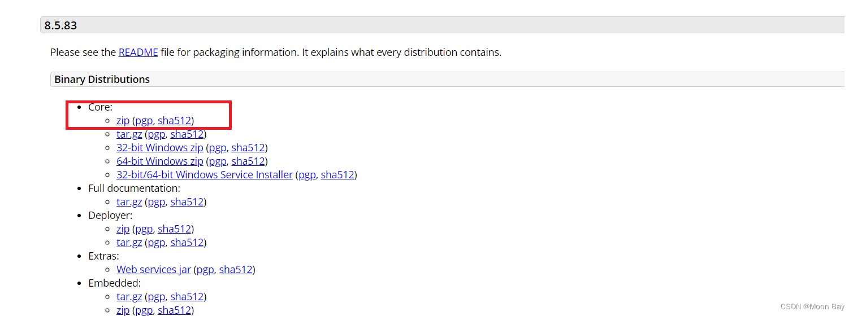
Task: Open the README file link
Action: [138, 52]
